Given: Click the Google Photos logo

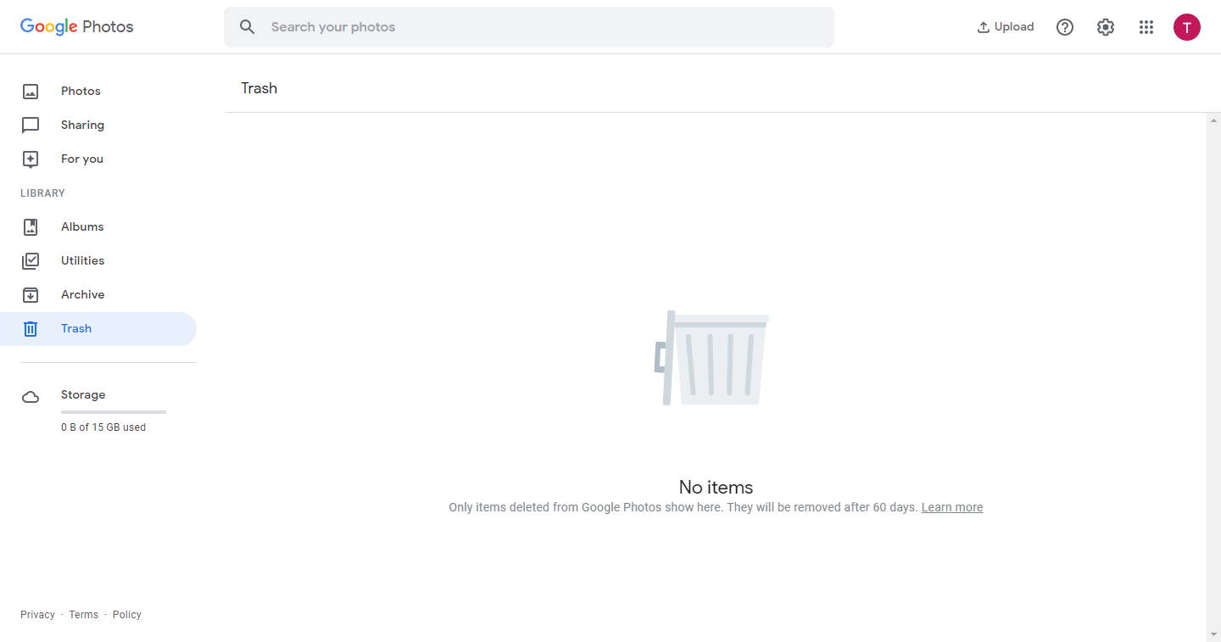Looking at the screenshot, I should click(77, 26).
